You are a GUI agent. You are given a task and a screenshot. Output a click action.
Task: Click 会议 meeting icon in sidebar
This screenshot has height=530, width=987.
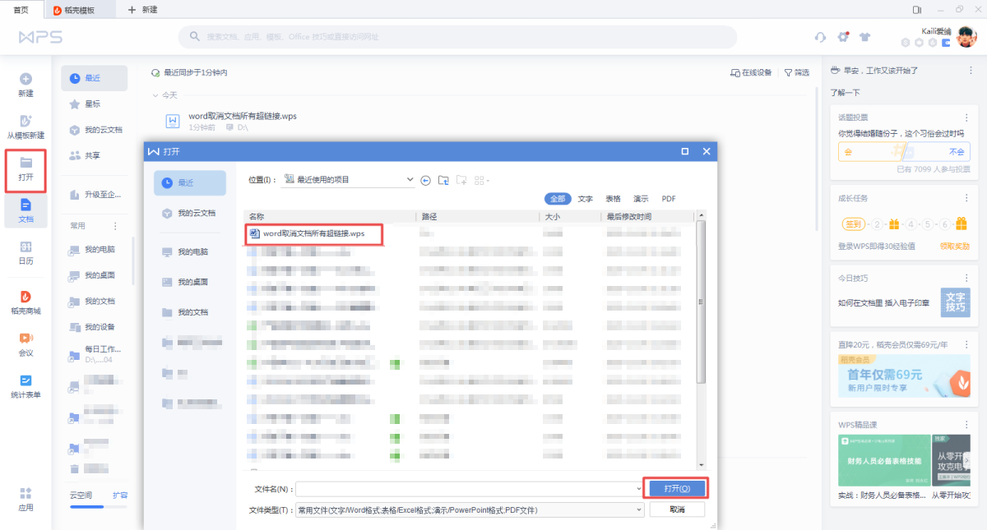(x=25, y=344)
